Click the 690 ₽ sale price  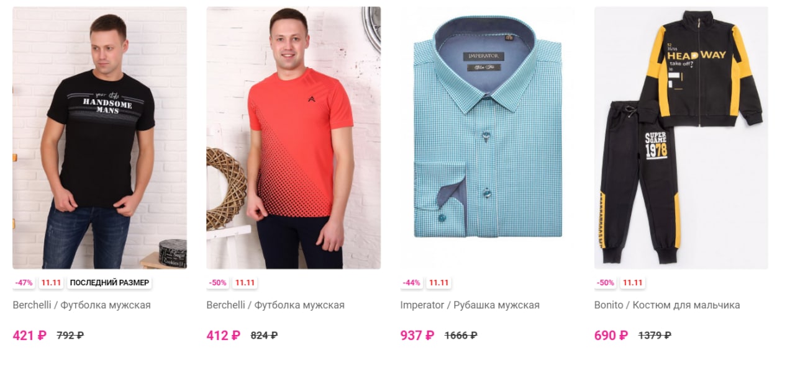611,336
